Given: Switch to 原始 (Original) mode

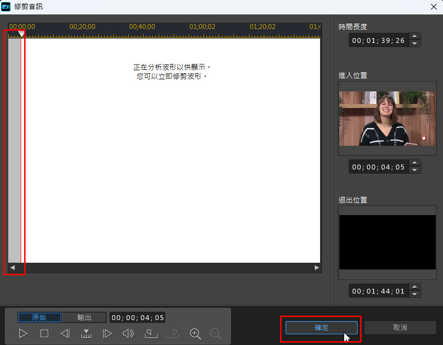Looking at the screenshot, I should coord(40,318).
